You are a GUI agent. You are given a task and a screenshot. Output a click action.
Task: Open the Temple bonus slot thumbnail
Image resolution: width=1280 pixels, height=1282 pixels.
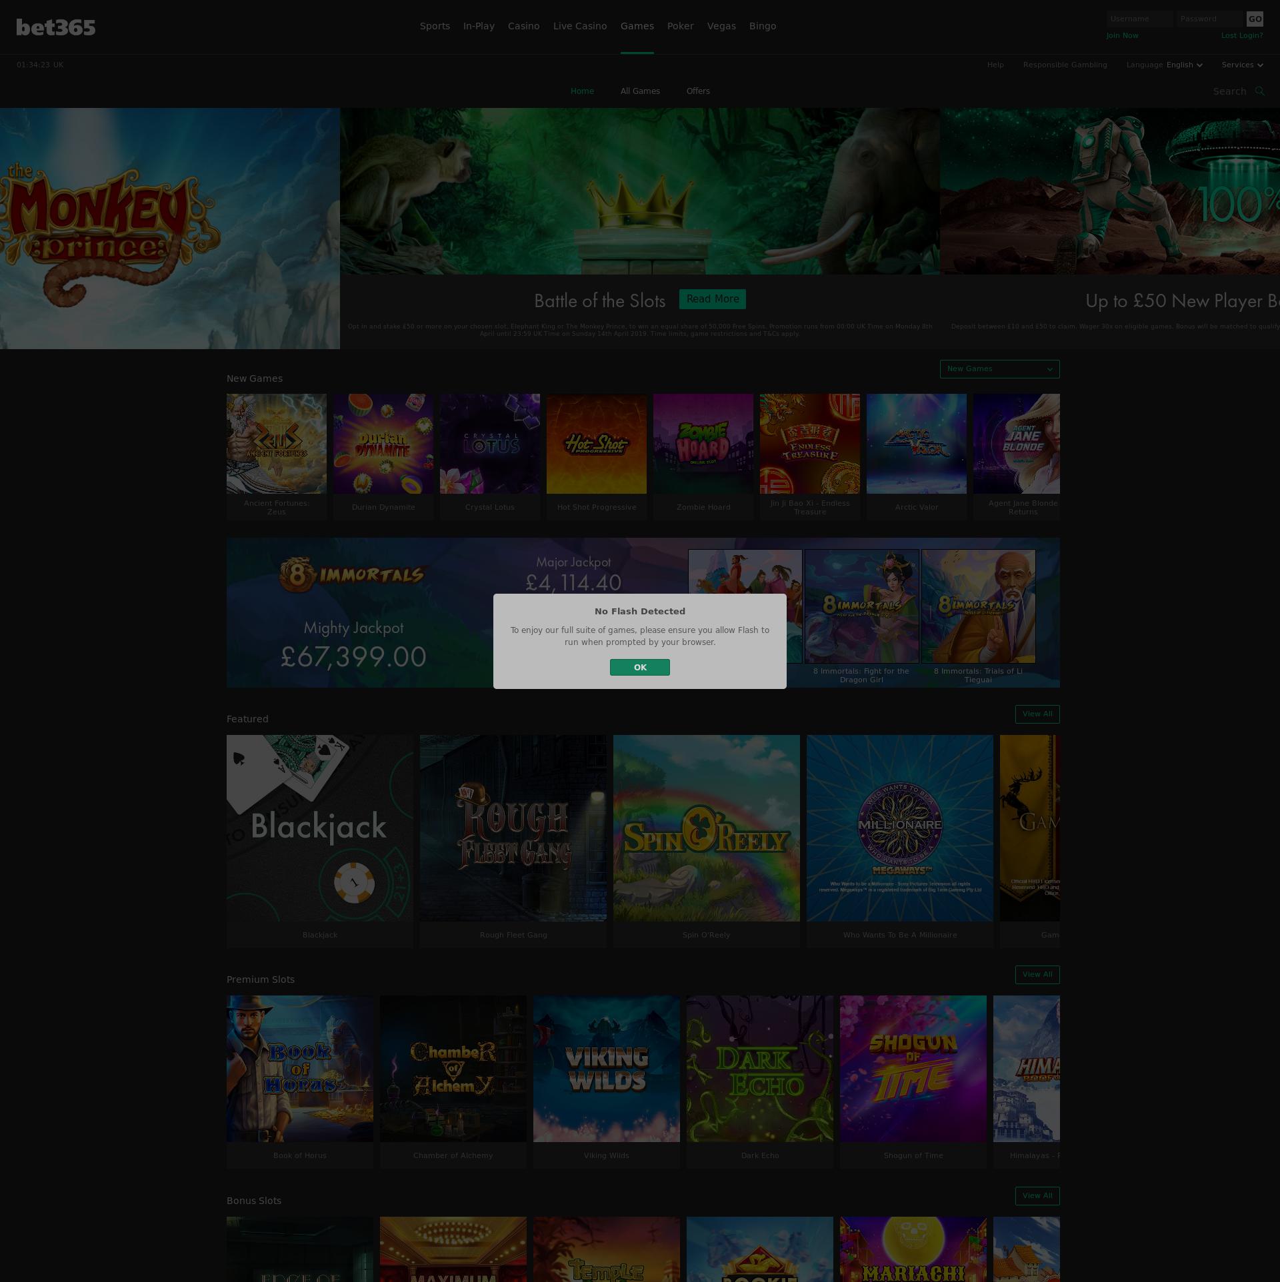click(x=607, y=1249)
